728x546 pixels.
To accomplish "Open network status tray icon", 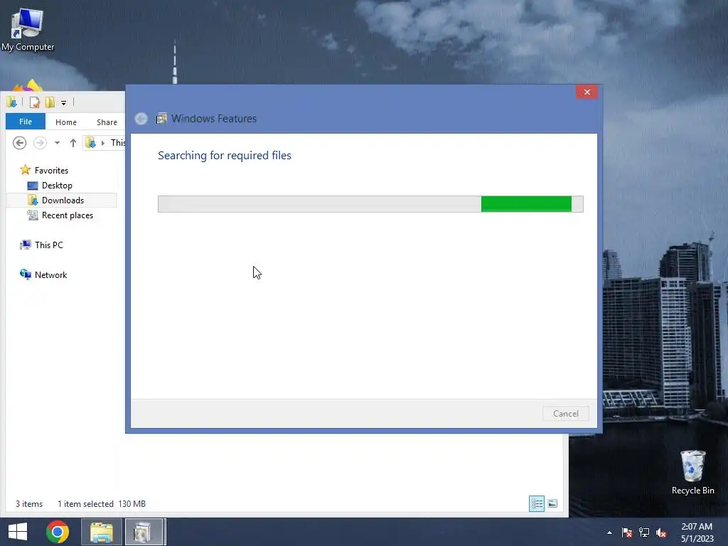I will click(x=644, y=532).
